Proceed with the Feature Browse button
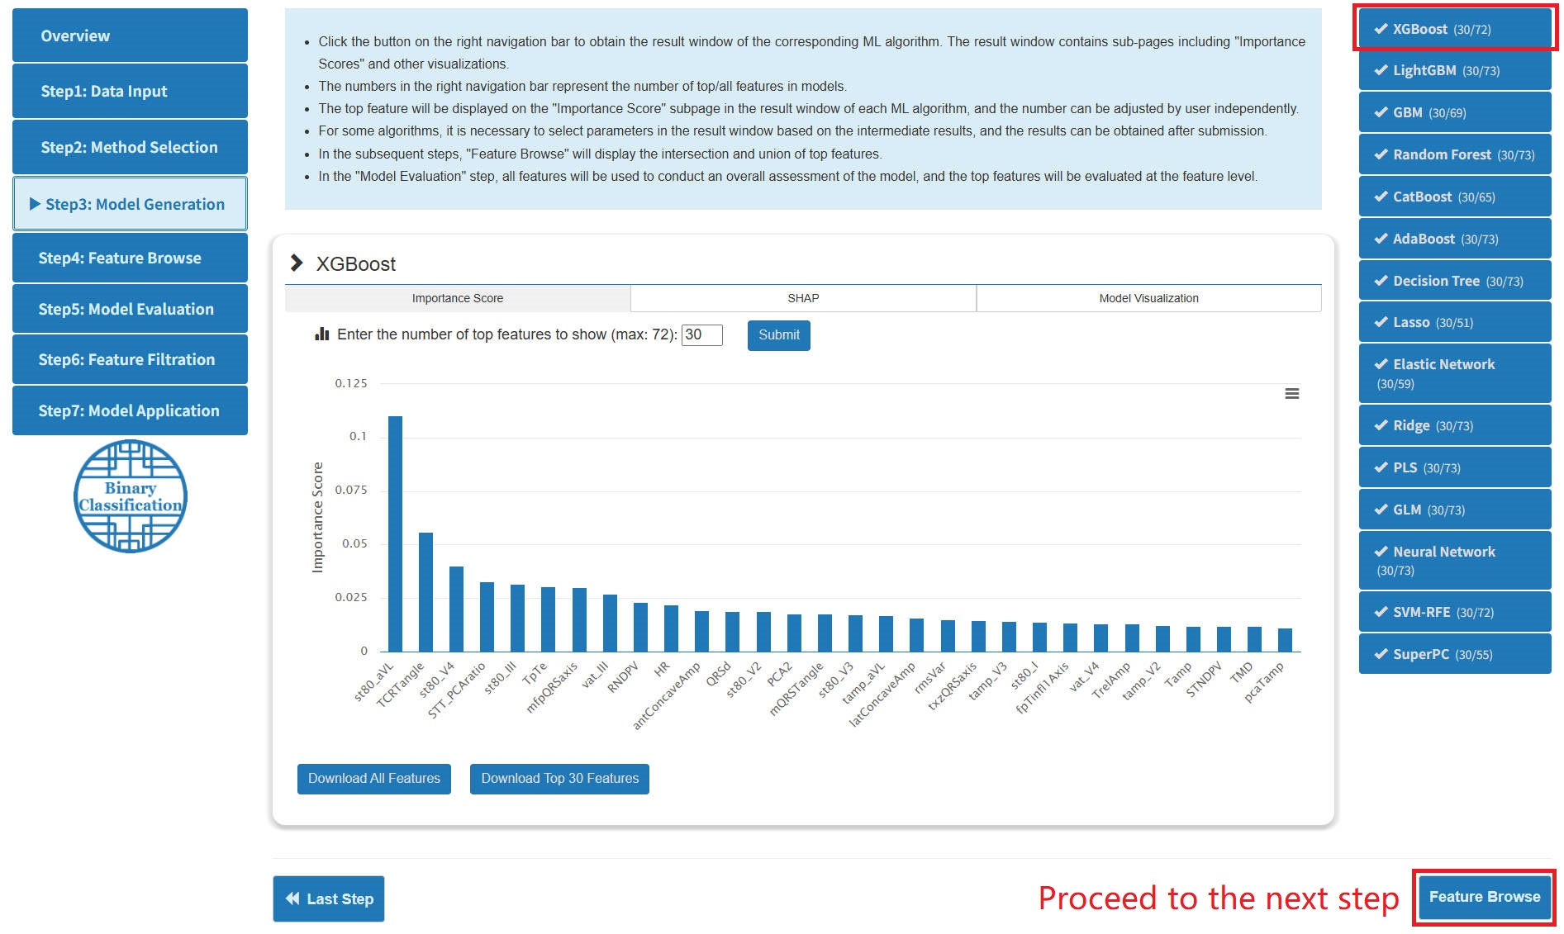 [1484, 897]
